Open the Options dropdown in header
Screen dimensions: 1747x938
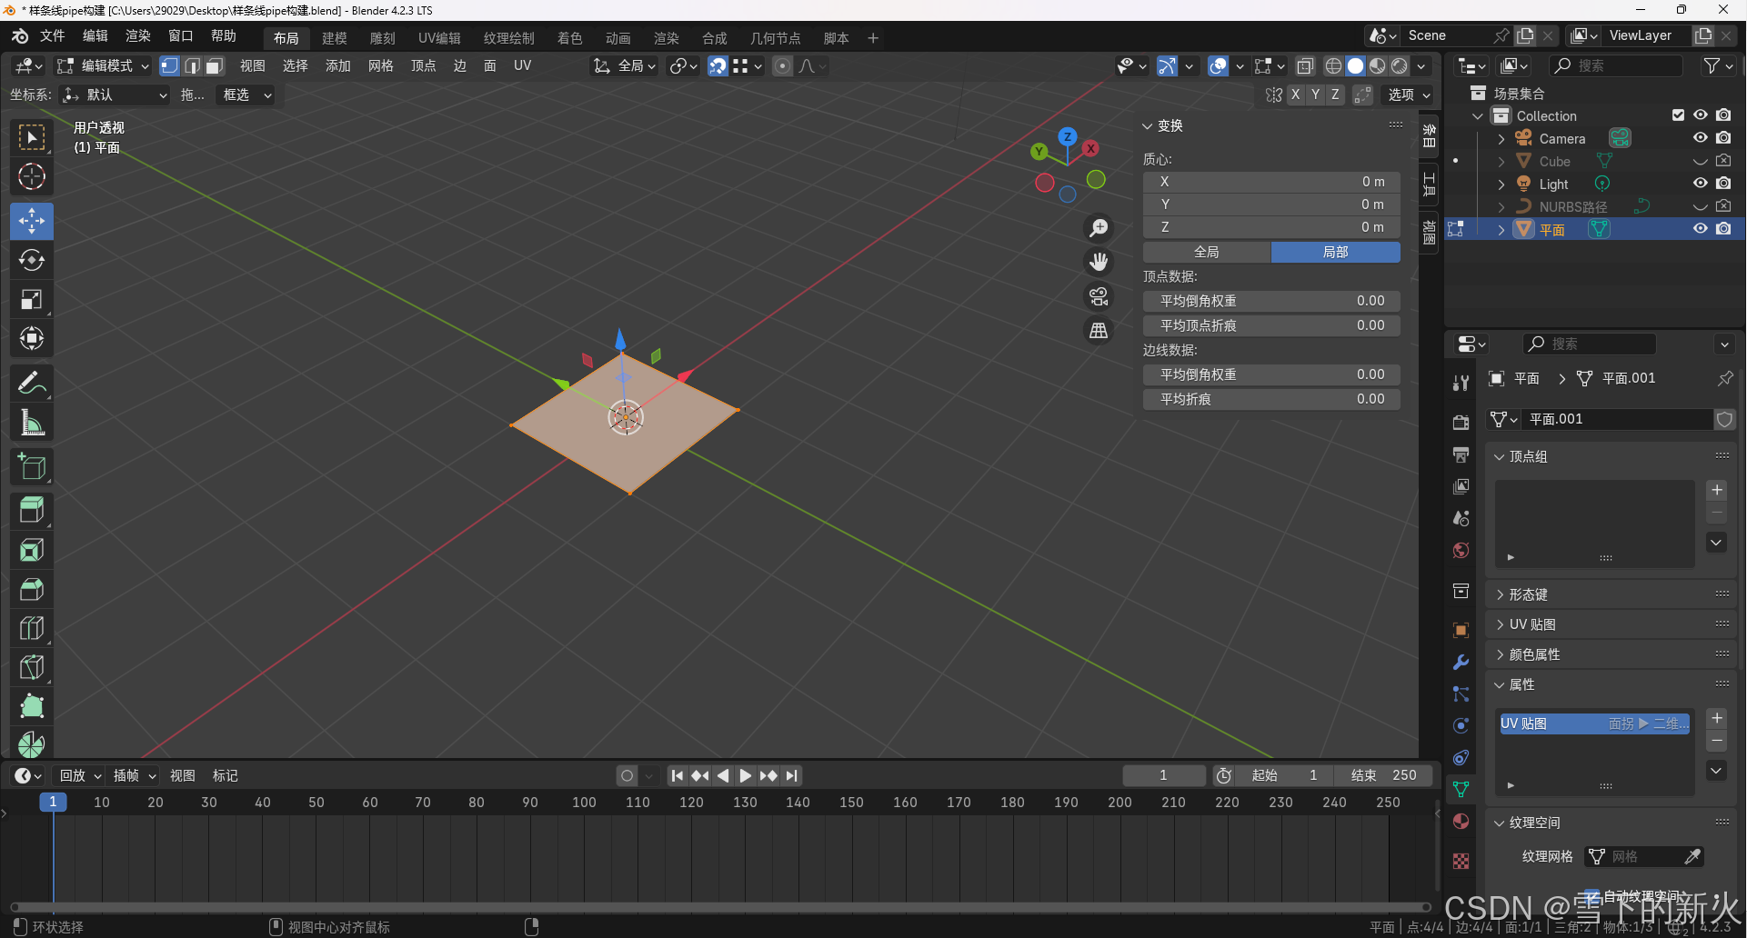pyautogui.click(x=1409, y=95)
